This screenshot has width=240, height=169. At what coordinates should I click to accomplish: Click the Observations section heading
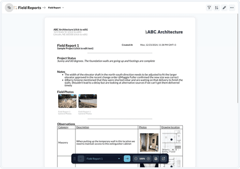66,124
